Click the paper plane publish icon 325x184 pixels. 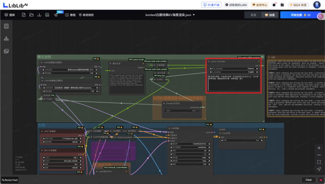[x=56, y=15]
